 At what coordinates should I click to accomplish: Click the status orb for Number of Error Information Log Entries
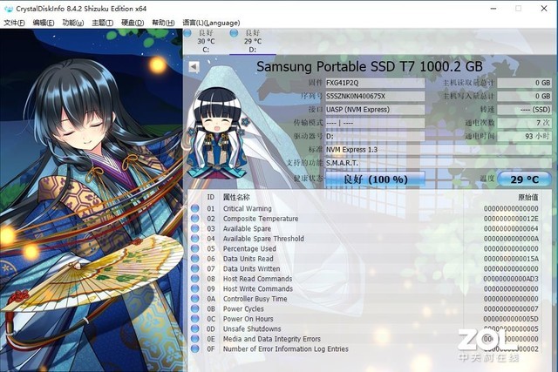195,348
